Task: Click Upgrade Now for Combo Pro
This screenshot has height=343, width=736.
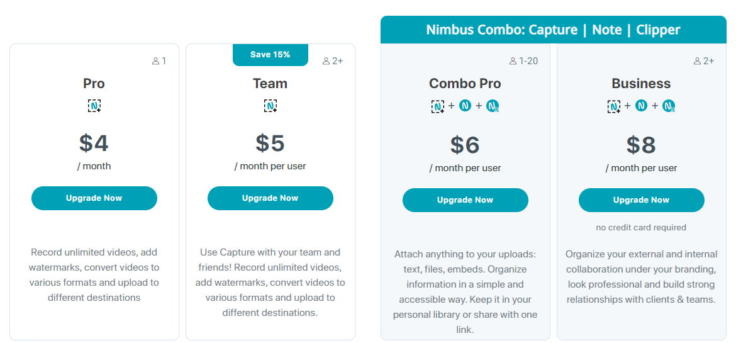Action: [465, 200]
